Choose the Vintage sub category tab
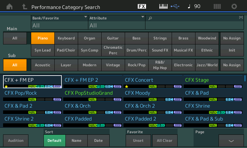 [x=113, y=65]
